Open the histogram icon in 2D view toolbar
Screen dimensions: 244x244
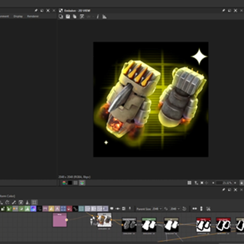click(x=104, y=17)
